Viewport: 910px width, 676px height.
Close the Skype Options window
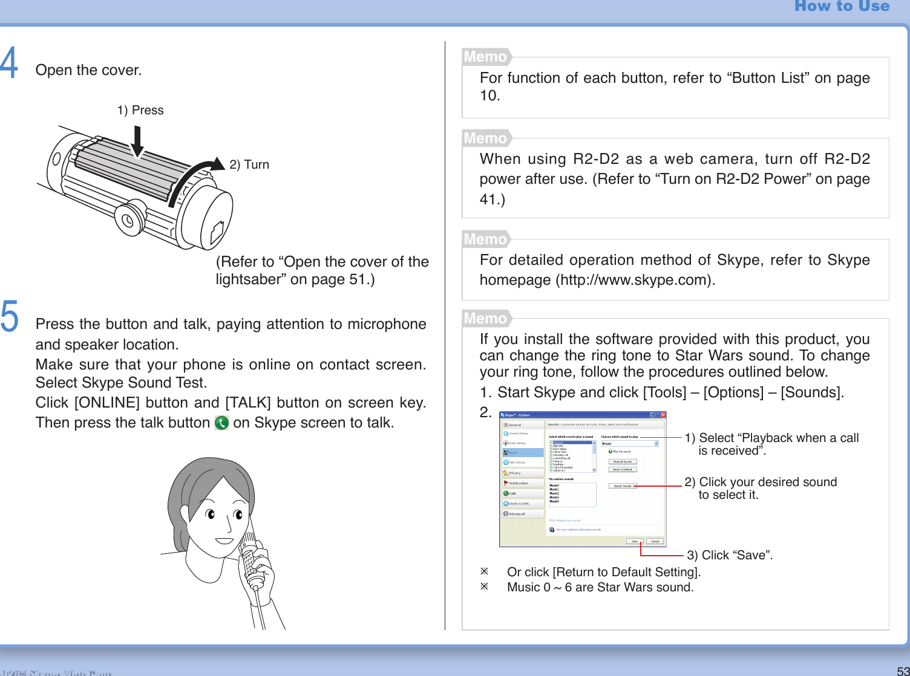pos(663,415)
